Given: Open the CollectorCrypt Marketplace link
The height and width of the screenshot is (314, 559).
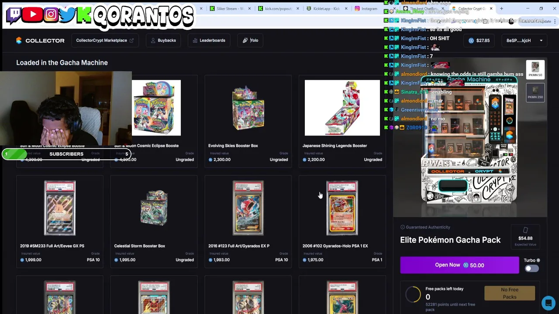Looking at the screenshot, I should (x=105, y=41).
